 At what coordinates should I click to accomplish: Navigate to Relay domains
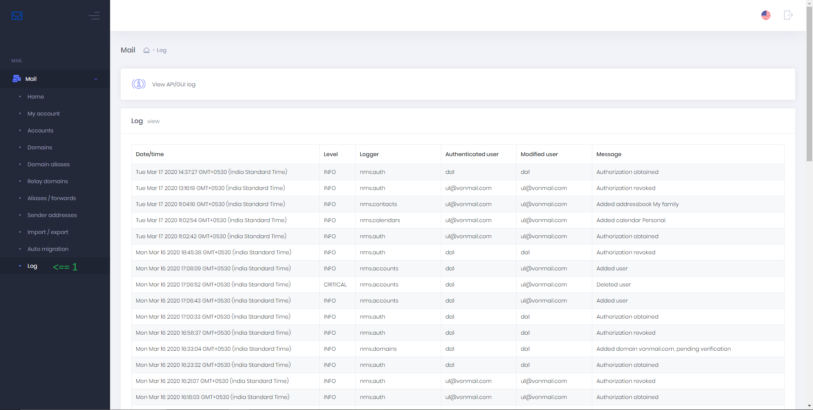click(x=47, y=182)
